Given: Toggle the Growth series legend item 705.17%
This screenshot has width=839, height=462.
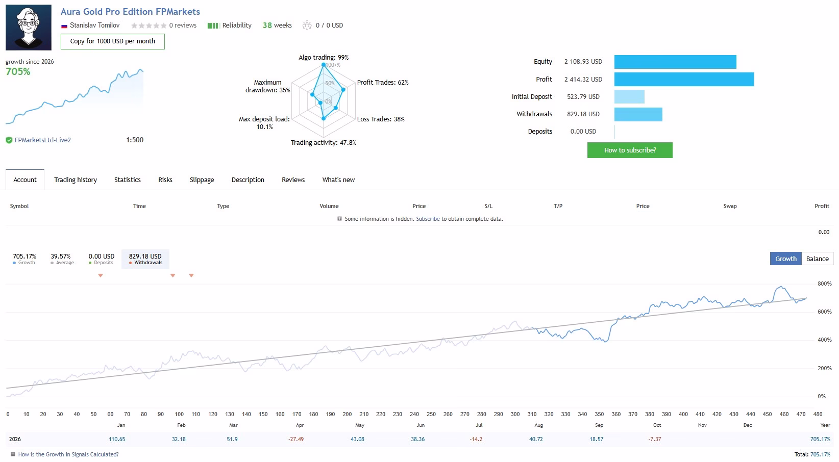Looking at the screenshot, I should [x=24, y=259].
